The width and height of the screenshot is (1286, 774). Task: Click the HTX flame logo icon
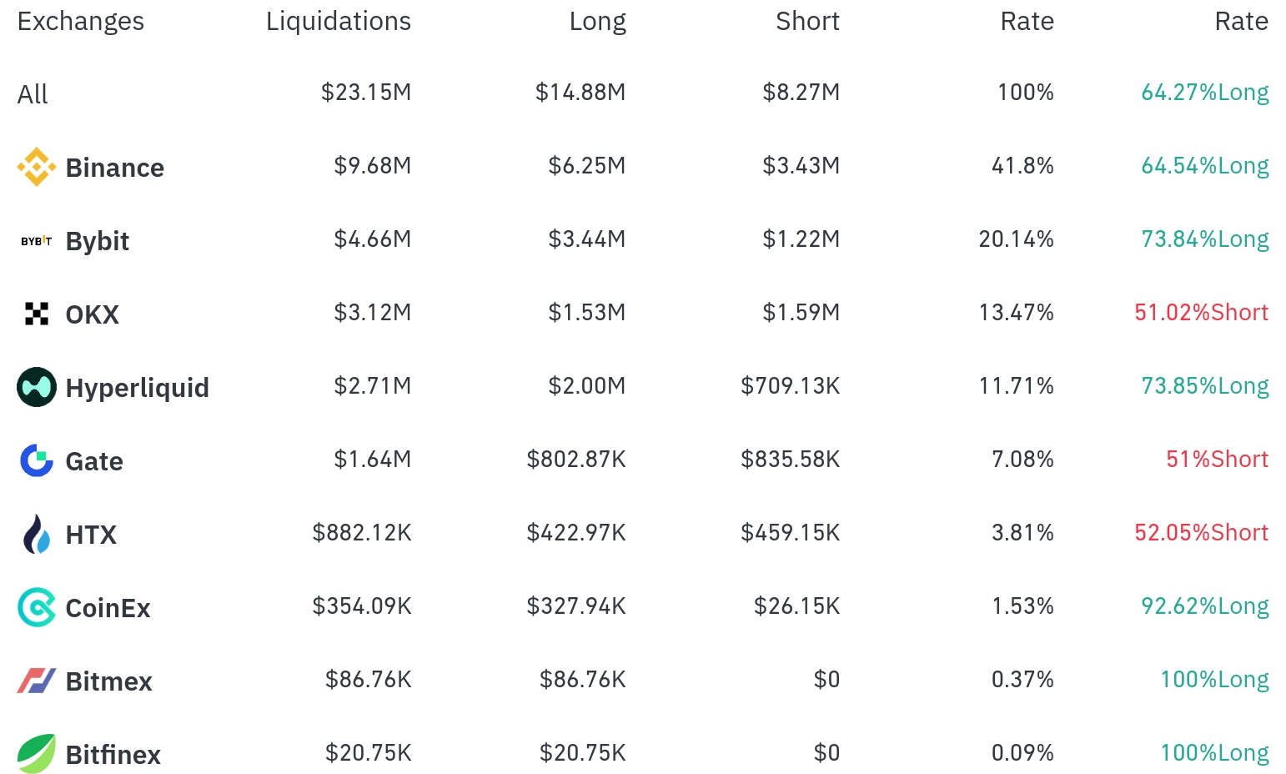(37, 534)
